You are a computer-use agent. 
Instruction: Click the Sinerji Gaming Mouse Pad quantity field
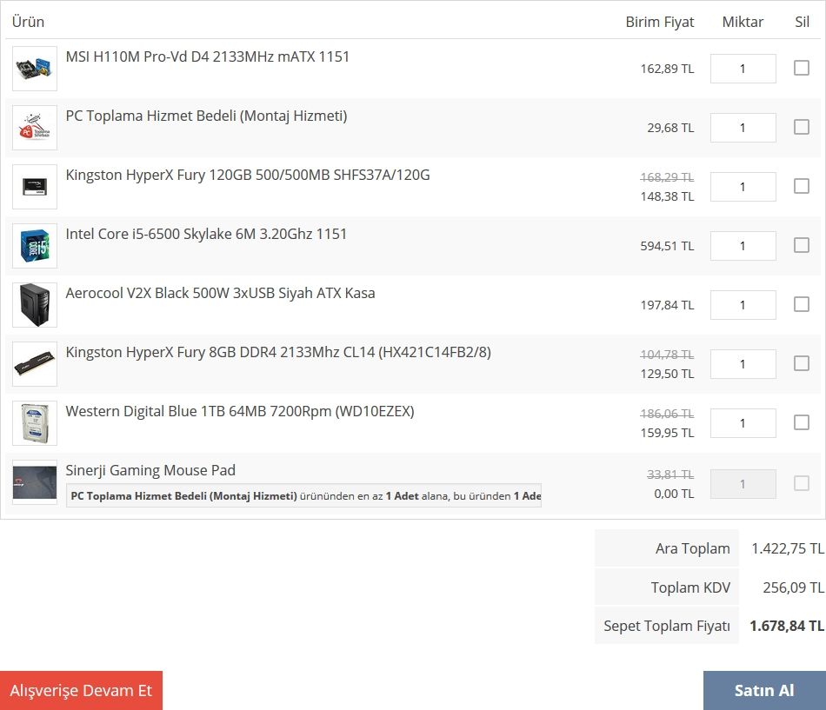pyautogui.click(x=743, y=483)
